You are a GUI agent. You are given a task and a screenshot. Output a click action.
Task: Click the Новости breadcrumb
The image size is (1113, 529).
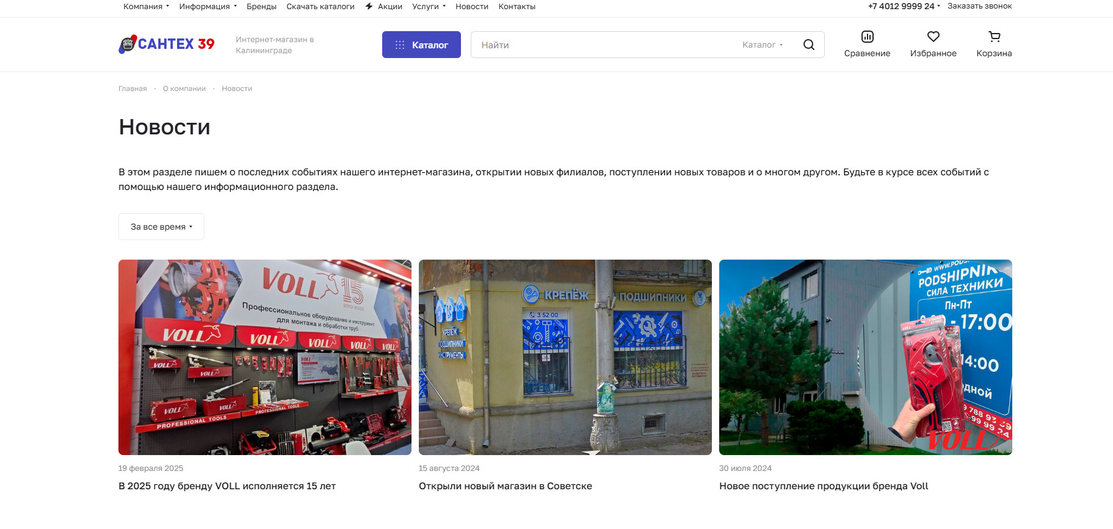(237, 89)
